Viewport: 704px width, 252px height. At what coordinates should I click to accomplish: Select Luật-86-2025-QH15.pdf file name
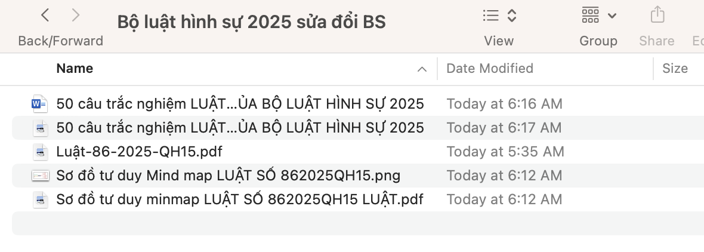(139, 152)
